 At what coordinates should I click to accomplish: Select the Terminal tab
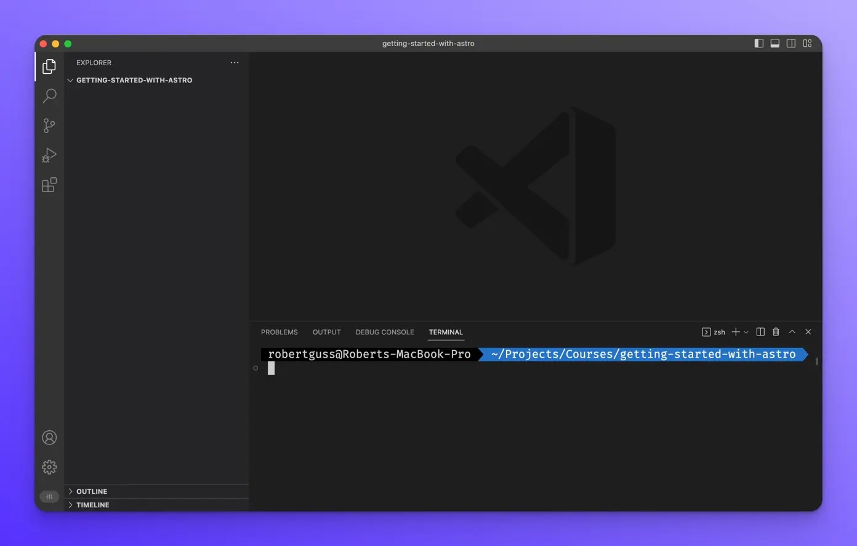446,332
